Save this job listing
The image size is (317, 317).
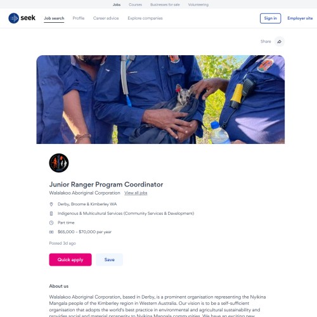point(109,259)
